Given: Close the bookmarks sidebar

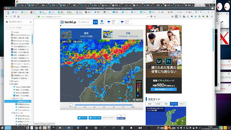Looking at the screenshot, I should click(31, 22).
